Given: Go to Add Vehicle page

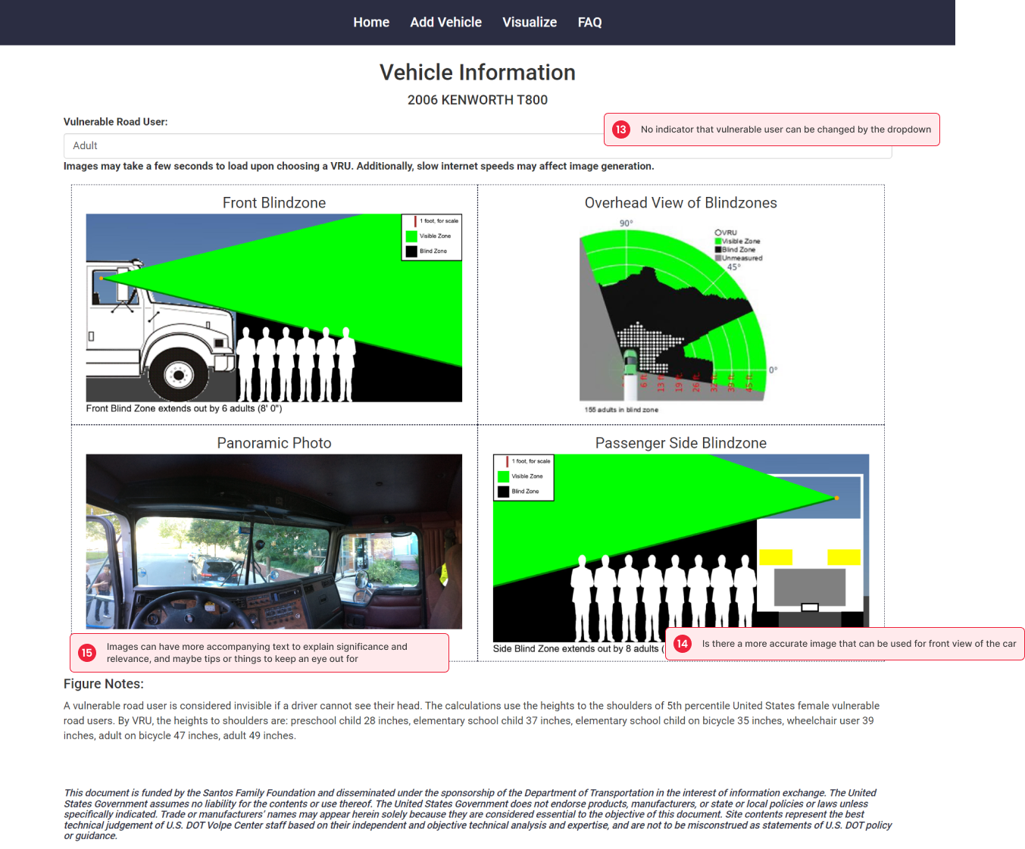Looking at the screenshot, I should pyautogui.click(x=445, y=23).
